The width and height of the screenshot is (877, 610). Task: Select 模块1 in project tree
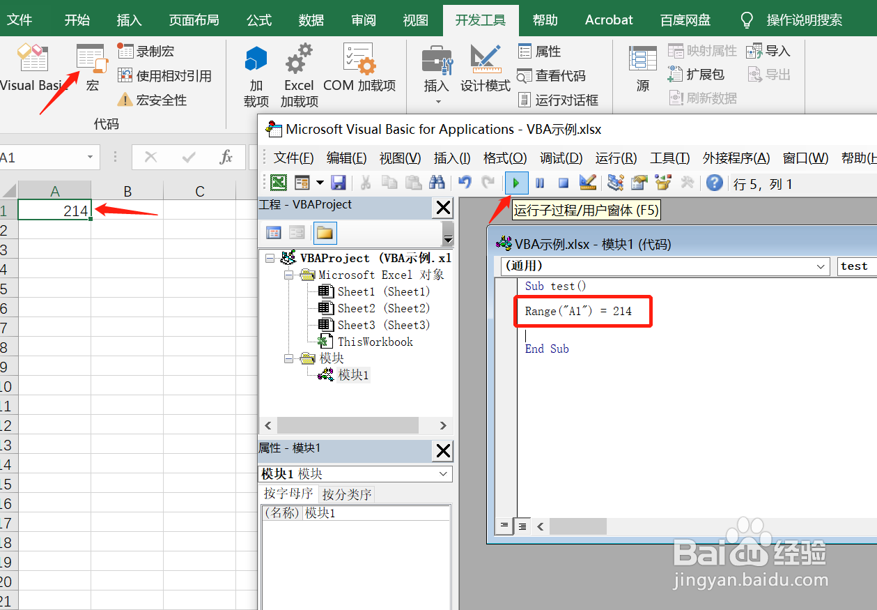[353, 375]
